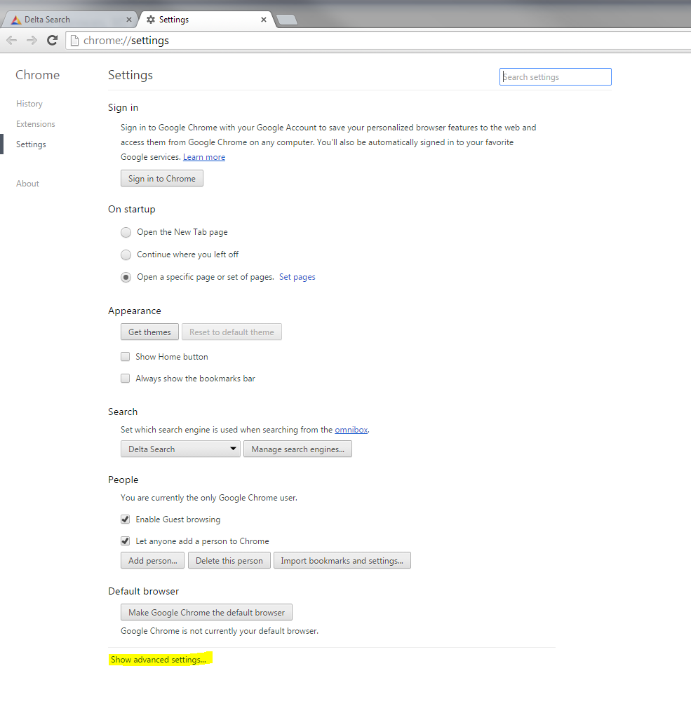The width and height of the screenshot is (691, 713).
Task: Select Open a specific page radio
Action: click(x=126, y=278)
